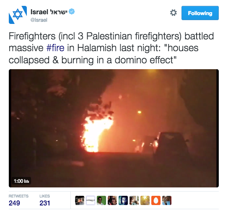Toggle the Following button
This screenshot has width=228, height=213.
200,13
